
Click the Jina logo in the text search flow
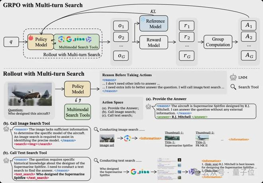pos(143,172)
